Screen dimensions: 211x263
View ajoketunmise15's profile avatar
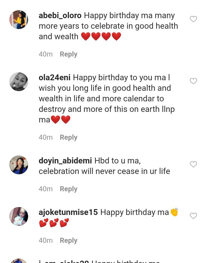pos(19,216)
